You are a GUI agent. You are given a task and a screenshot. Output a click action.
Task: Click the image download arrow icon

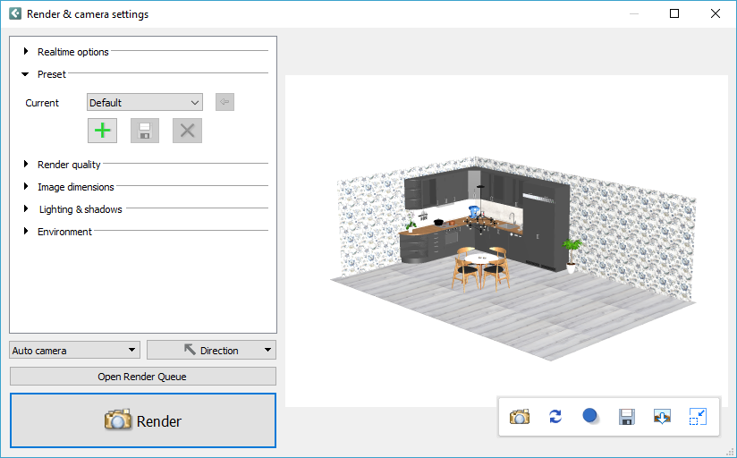coord(663,416)
